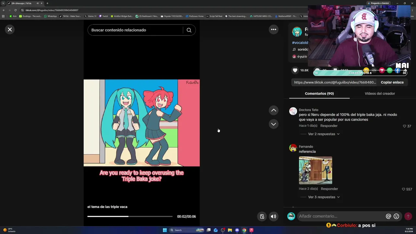
Task: Open the WhatsApp bookmark
Action: pyautogui.click(x=50, y=16)
